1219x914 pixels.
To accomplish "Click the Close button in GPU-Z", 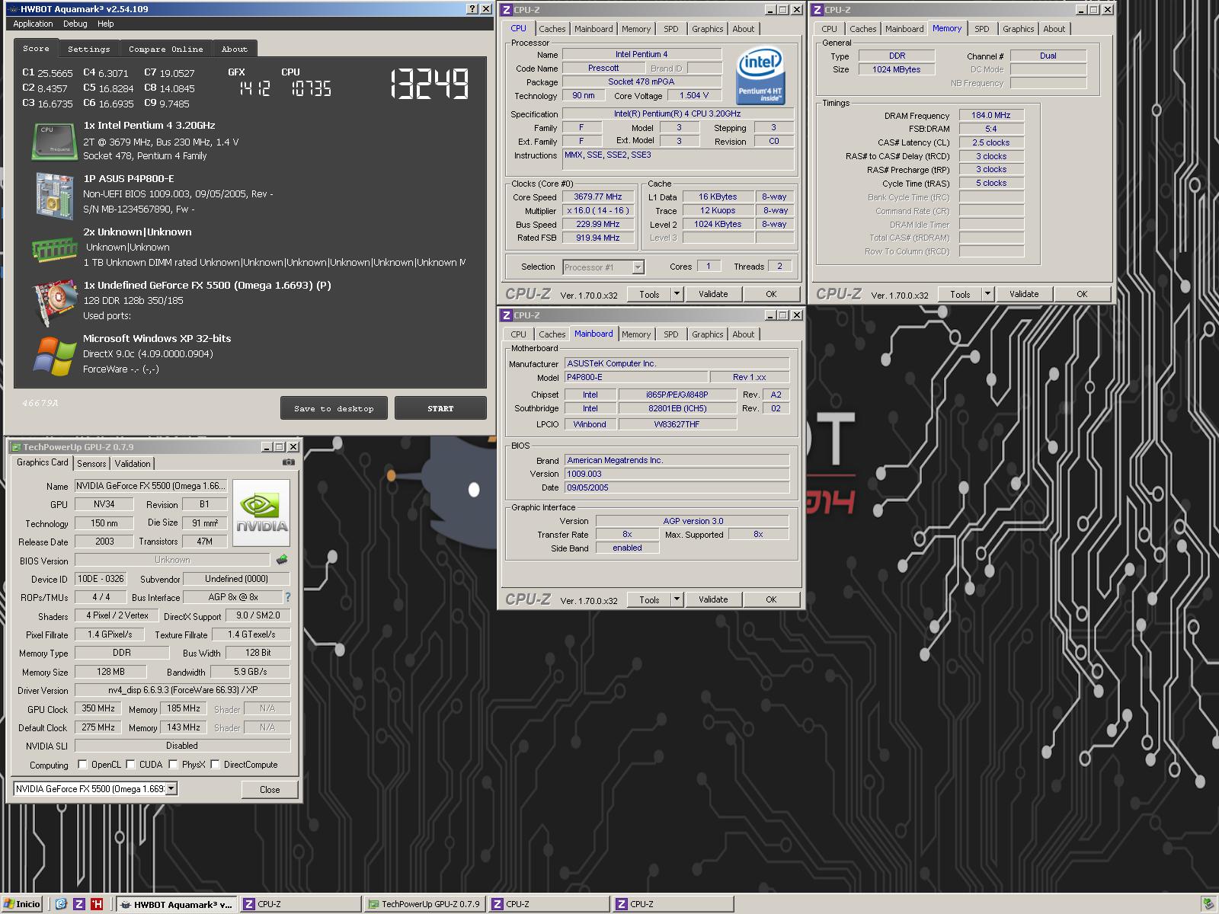I will [x=270, y=789].
